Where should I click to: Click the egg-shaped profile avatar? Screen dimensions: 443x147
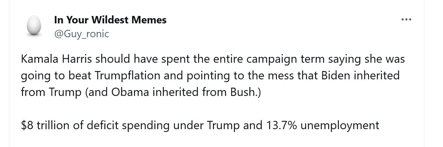point(34,25)
